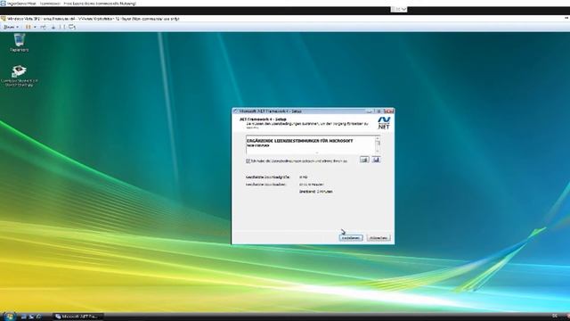Toggle the license terms acceptance checkbox
Image resolution: width=570 pixels, height=321 pixels.
tap(248, 160)
